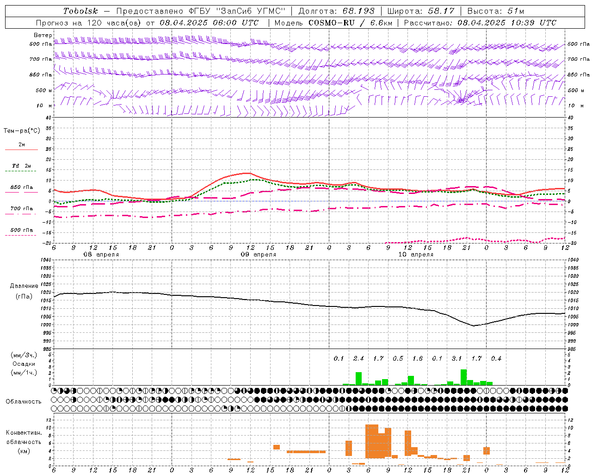Click the Tobolsk station title
This screenshot has height=474, width=592.
click(x=81, y=11)
